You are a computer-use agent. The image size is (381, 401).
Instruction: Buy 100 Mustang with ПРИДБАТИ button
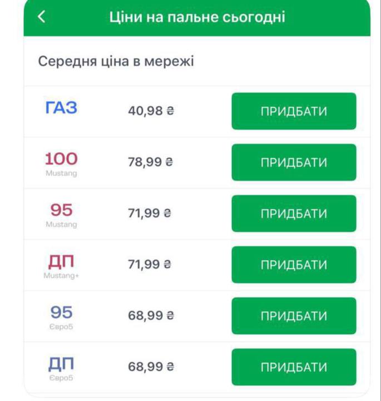pyautogui.click(x=294, y=162)
